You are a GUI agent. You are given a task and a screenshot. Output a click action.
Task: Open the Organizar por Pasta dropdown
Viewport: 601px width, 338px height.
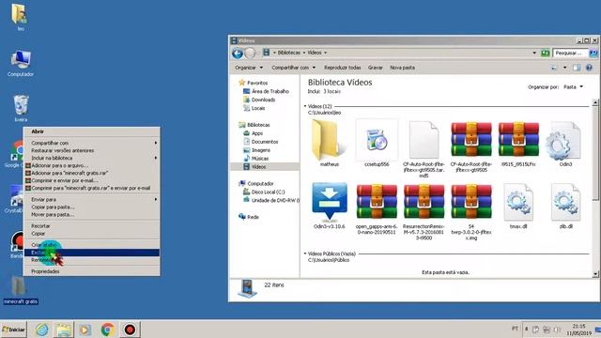(x=573, y=87)
